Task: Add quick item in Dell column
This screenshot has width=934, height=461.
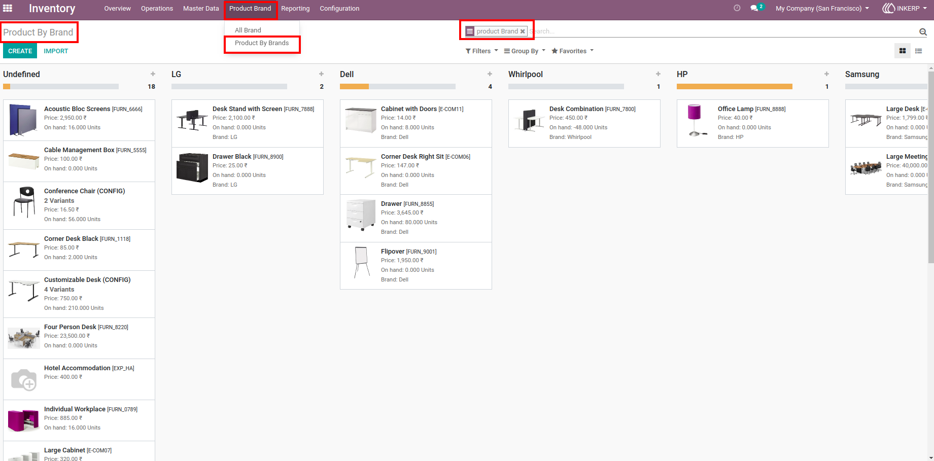Action: (490, 74)
